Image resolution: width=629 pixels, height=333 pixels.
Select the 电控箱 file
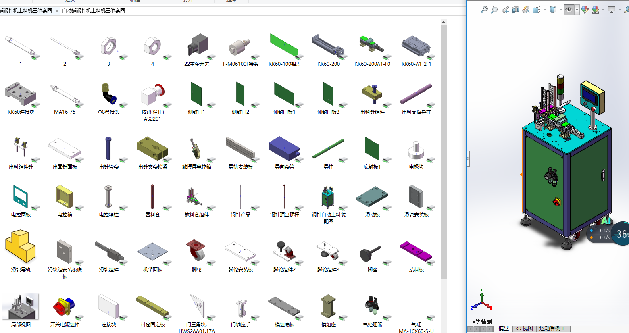click(x=65, y=201)
